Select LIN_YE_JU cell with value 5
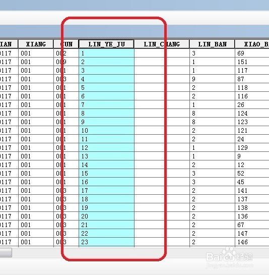The height and width of the screenshot is (275, 269). tap(106, 87)
